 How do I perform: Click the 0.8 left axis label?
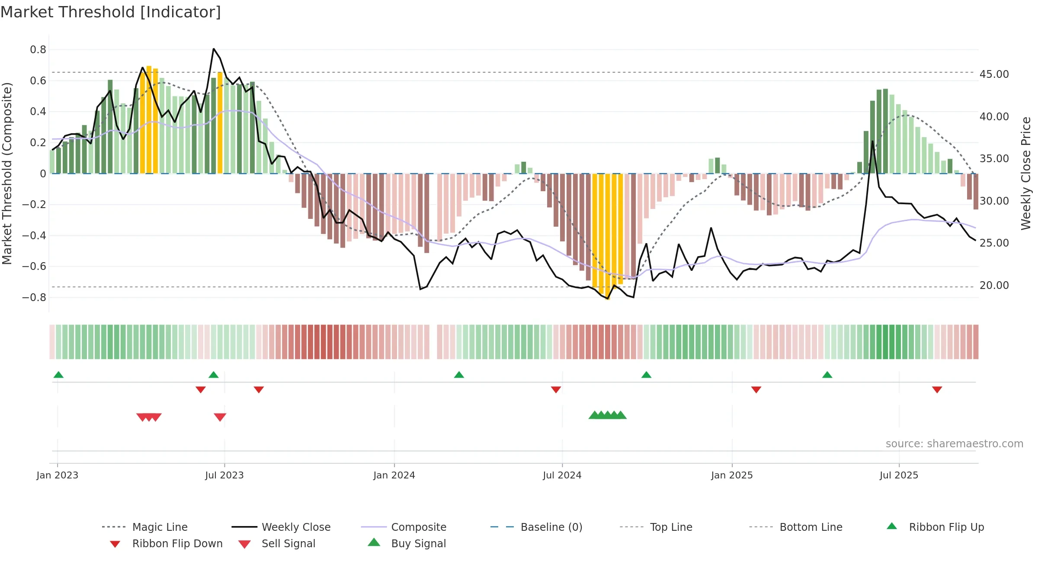pyautogui.click(x=38, y=50)
